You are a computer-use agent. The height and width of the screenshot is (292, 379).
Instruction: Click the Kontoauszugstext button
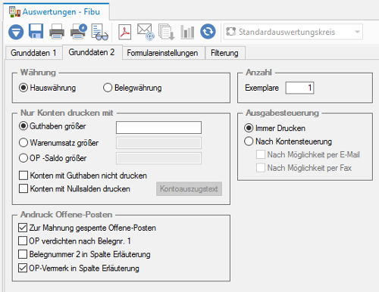coord(189,189)
